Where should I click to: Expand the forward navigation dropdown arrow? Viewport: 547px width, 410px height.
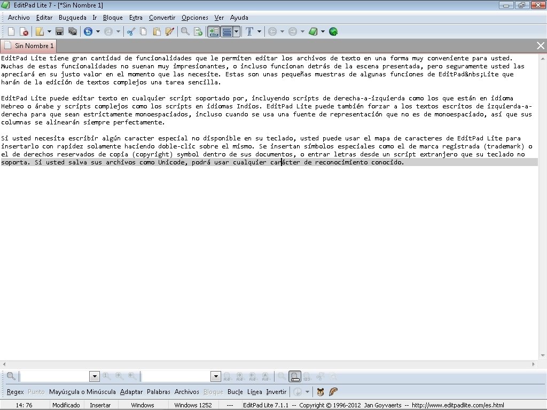pyautogui.click(x=302, y=31)
